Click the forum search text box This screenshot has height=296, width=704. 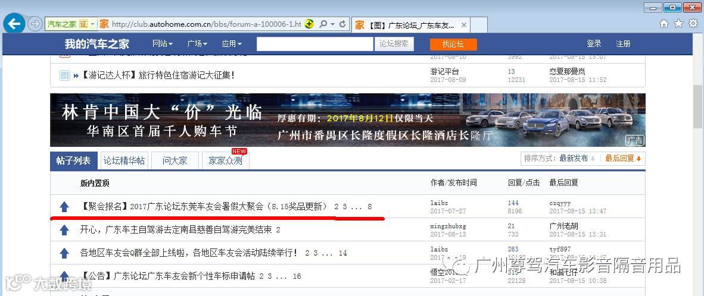[314, 44]
